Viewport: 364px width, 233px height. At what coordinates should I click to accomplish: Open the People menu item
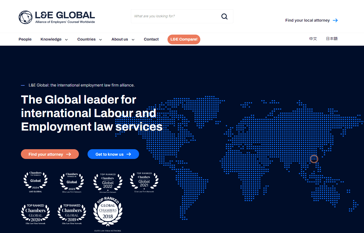[25, 39]
